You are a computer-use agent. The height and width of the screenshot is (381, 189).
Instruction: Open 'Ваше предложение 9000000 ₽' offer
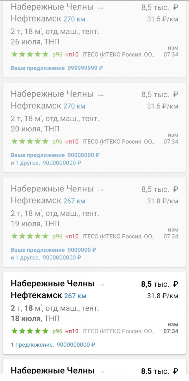(x=54, y=250)
